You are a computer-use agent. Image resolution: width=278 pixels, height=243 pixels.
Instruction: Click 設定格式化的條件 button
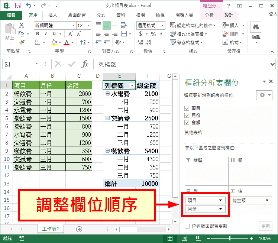[x=193, y=25]
